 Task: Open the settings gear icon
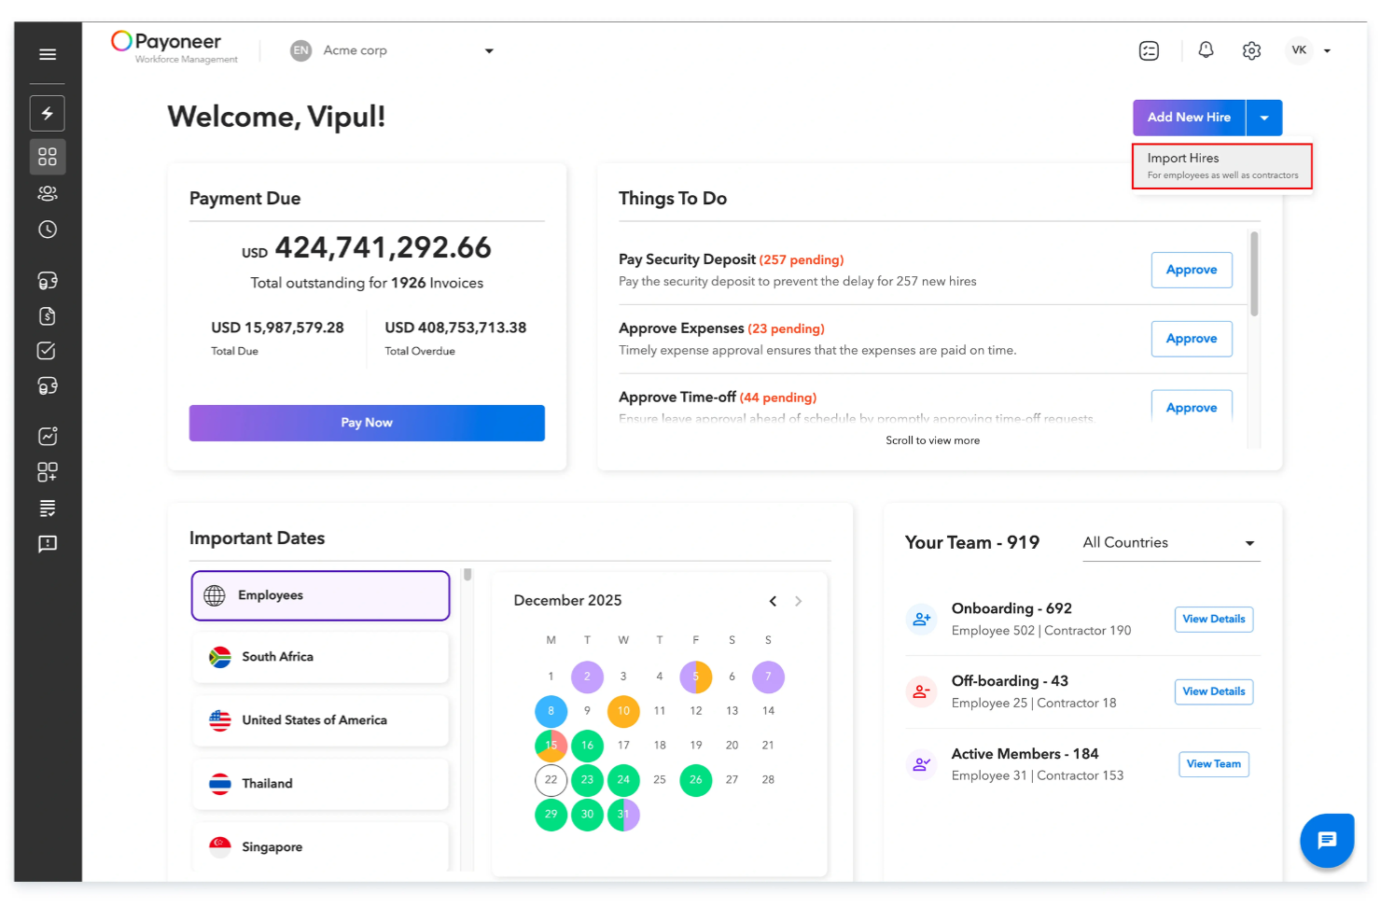pyautogui.click(x=1251, y=50)
